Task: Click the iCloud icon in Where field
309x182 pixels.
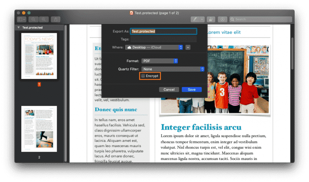Action: (x=129, y=47)
